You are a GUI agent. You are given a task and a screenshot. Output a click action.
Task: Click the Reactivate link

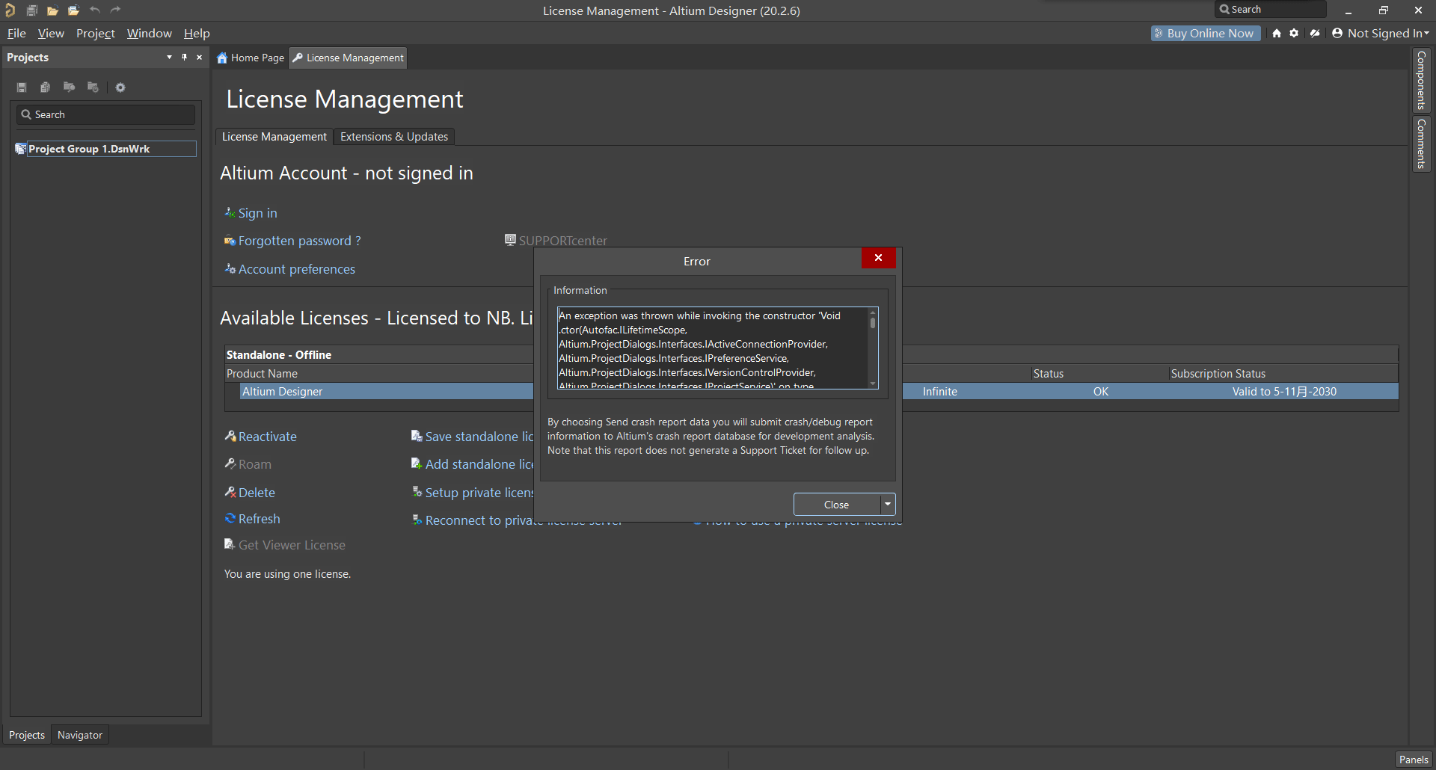(x=268, y=437)
